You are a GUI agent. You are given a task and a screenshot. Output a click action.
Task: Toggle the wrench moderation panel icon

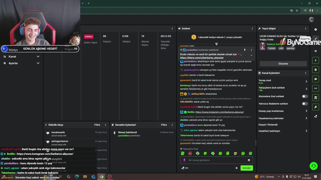click(315, 107)
